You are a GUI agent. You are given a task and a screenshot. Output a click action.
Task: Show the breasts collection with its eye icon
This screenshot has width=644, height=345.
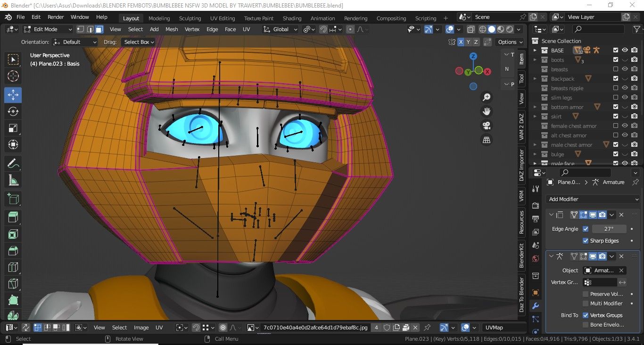click(x=625, y=69)
